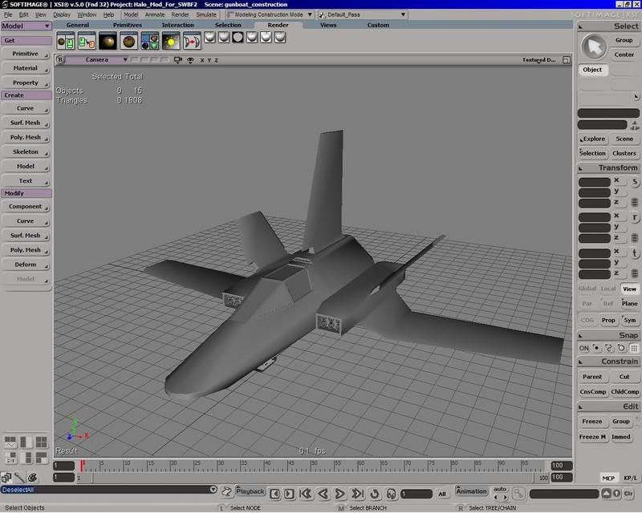Open the Display menu
642x513 pixels.
[62, 14]
